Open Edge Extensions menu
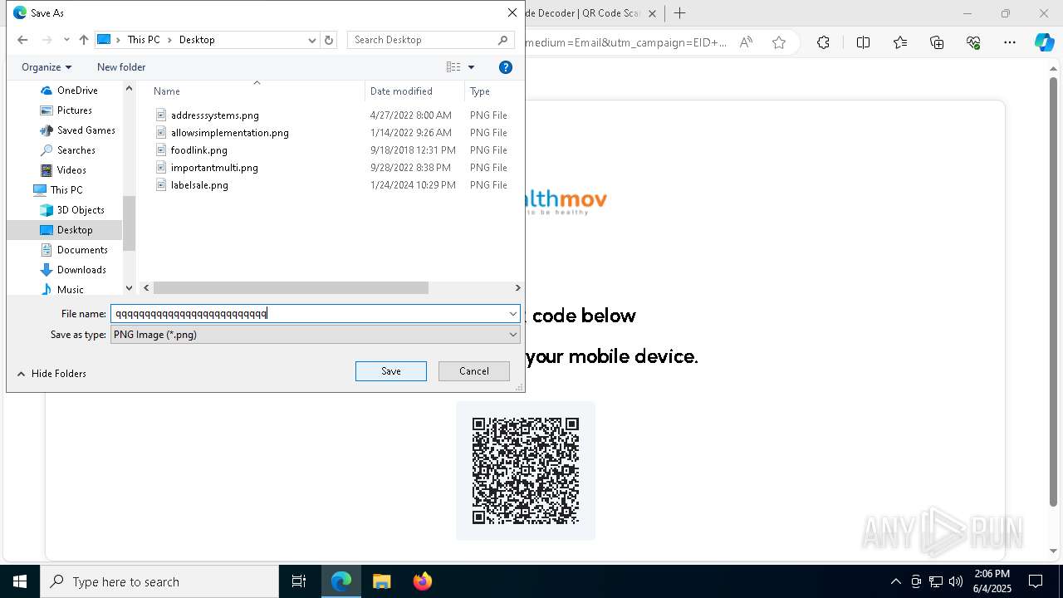The height and width of the screenshot is (598, 1063). click(823, 42)
